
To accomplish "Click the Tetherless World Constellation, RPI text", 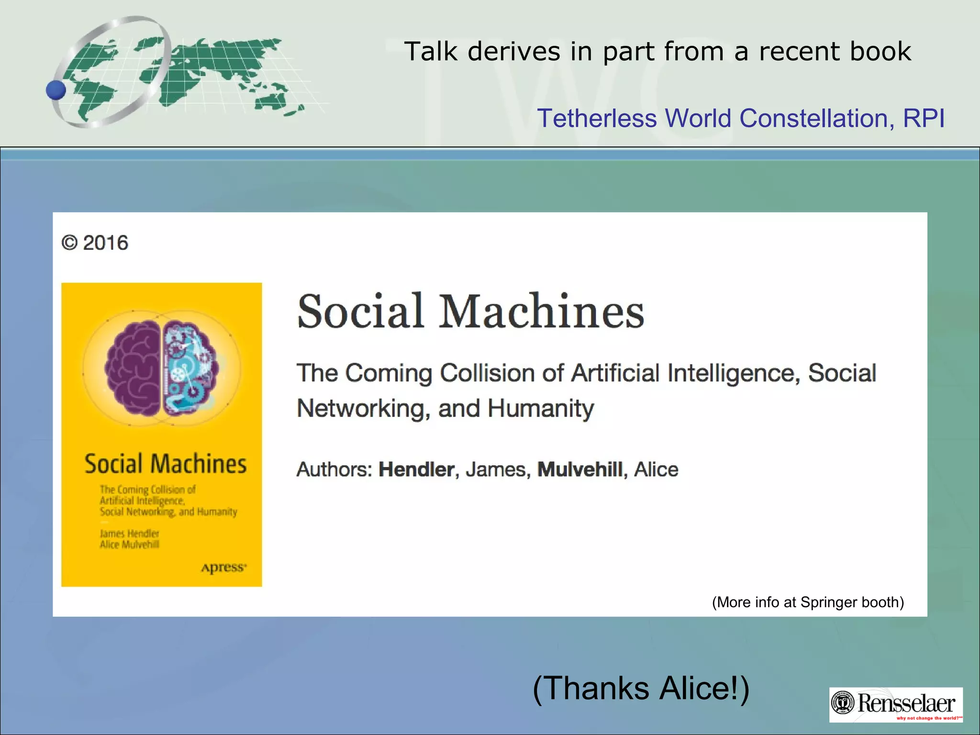I will (x=741, y=118).
